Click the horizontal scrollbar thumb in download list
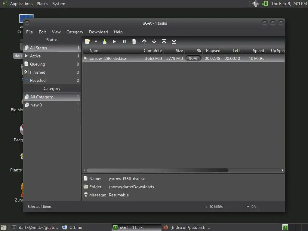 157,170
